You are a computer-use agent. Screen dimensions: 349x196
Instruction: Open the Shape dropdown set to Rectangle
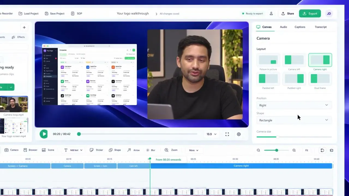(x=294, y=120)
